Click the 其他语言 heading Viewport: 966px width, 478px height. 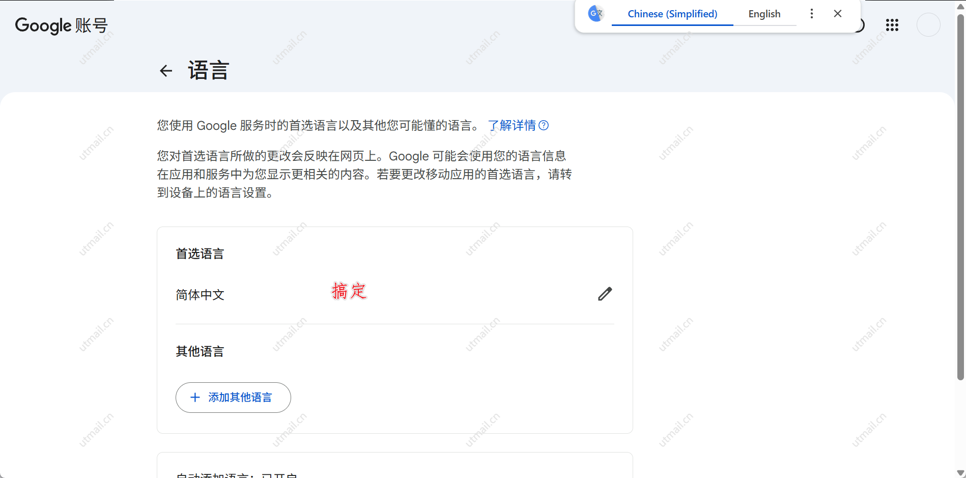(x=200, y=351)
